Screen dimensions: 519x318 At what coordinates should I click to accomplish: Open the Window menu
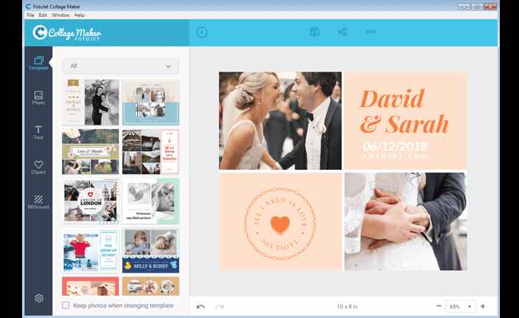coord(60,15)
